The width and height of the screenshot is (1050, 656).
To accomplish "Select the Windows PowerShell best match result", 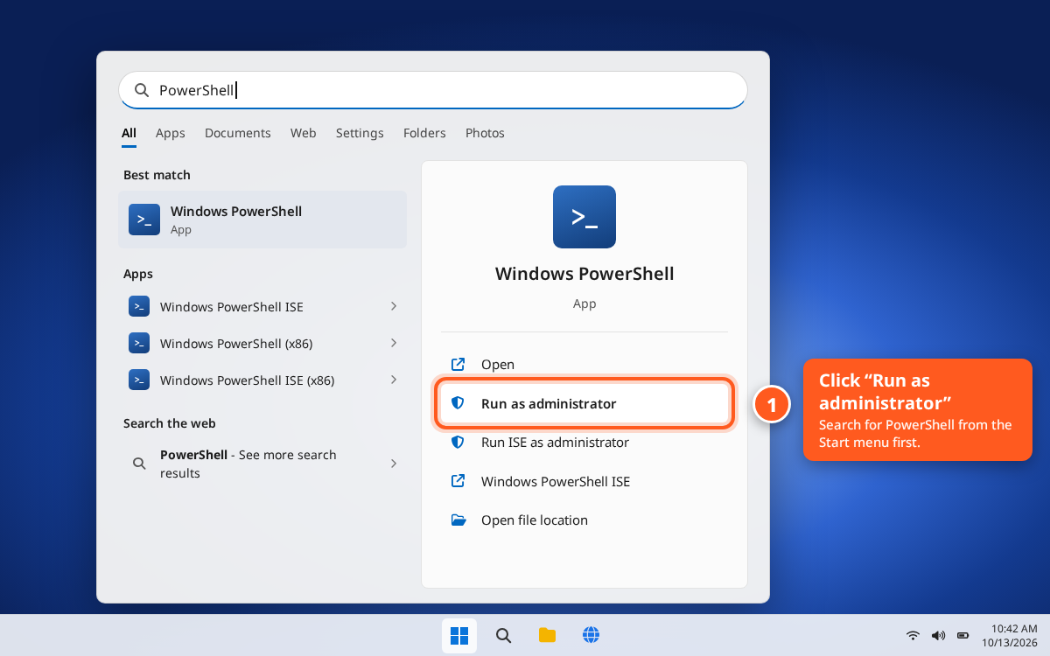I will [262, 220].
